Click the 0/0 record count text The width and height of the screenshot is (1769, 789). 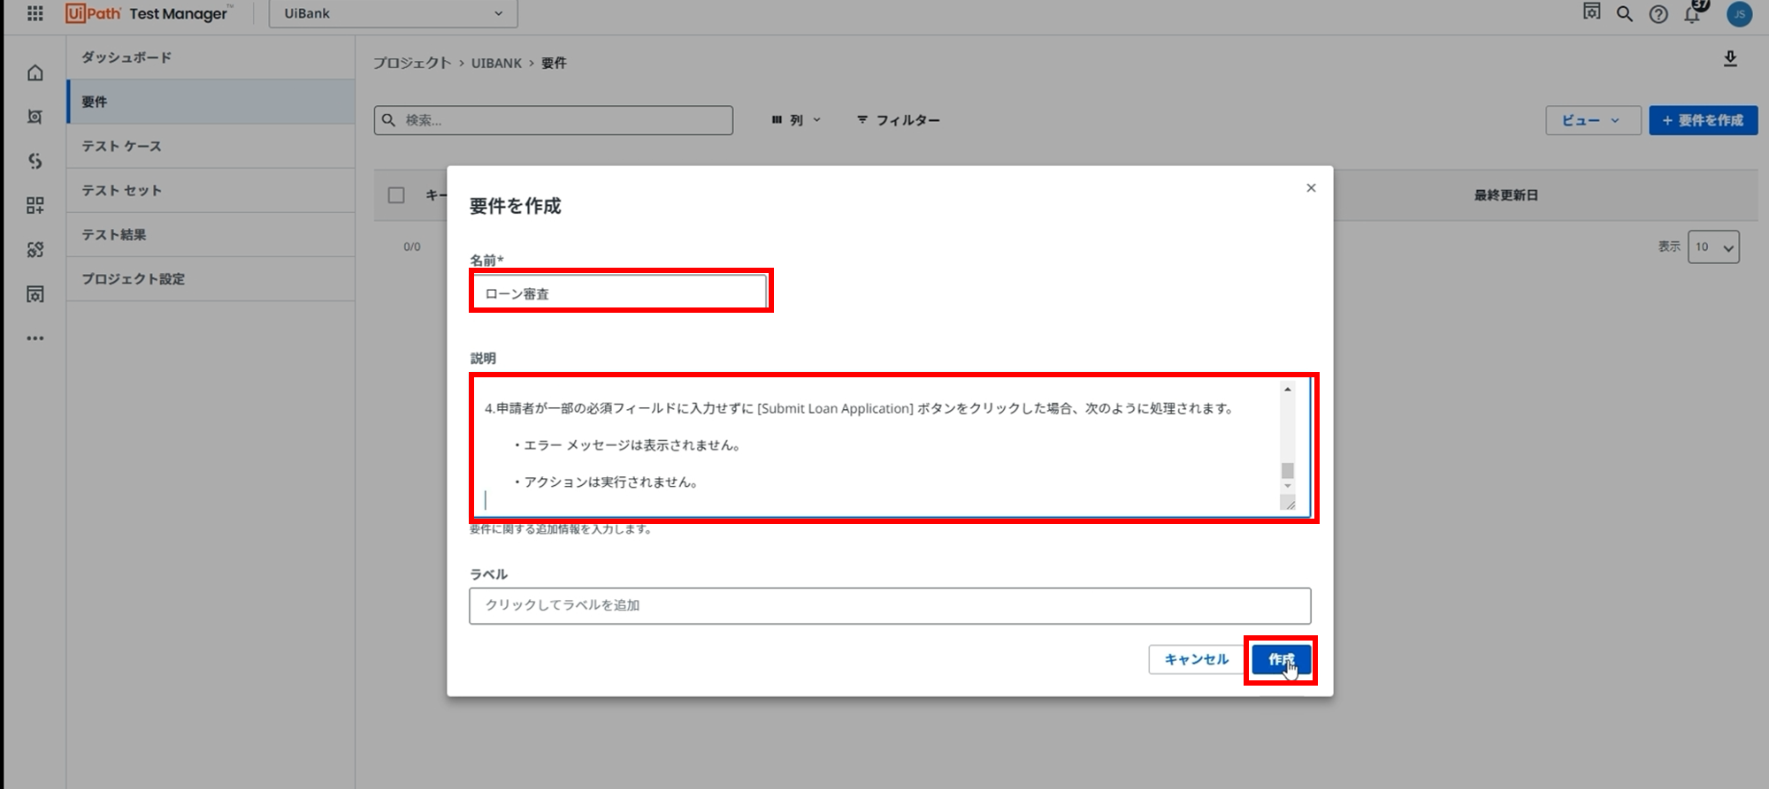[x=412, y=247]
